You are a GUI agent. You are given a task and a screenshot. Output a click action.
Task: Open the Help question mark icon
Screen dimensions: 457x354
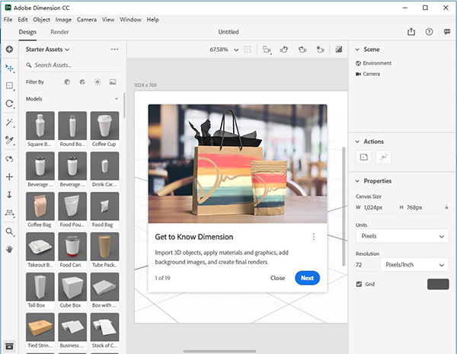coord(430,32)
